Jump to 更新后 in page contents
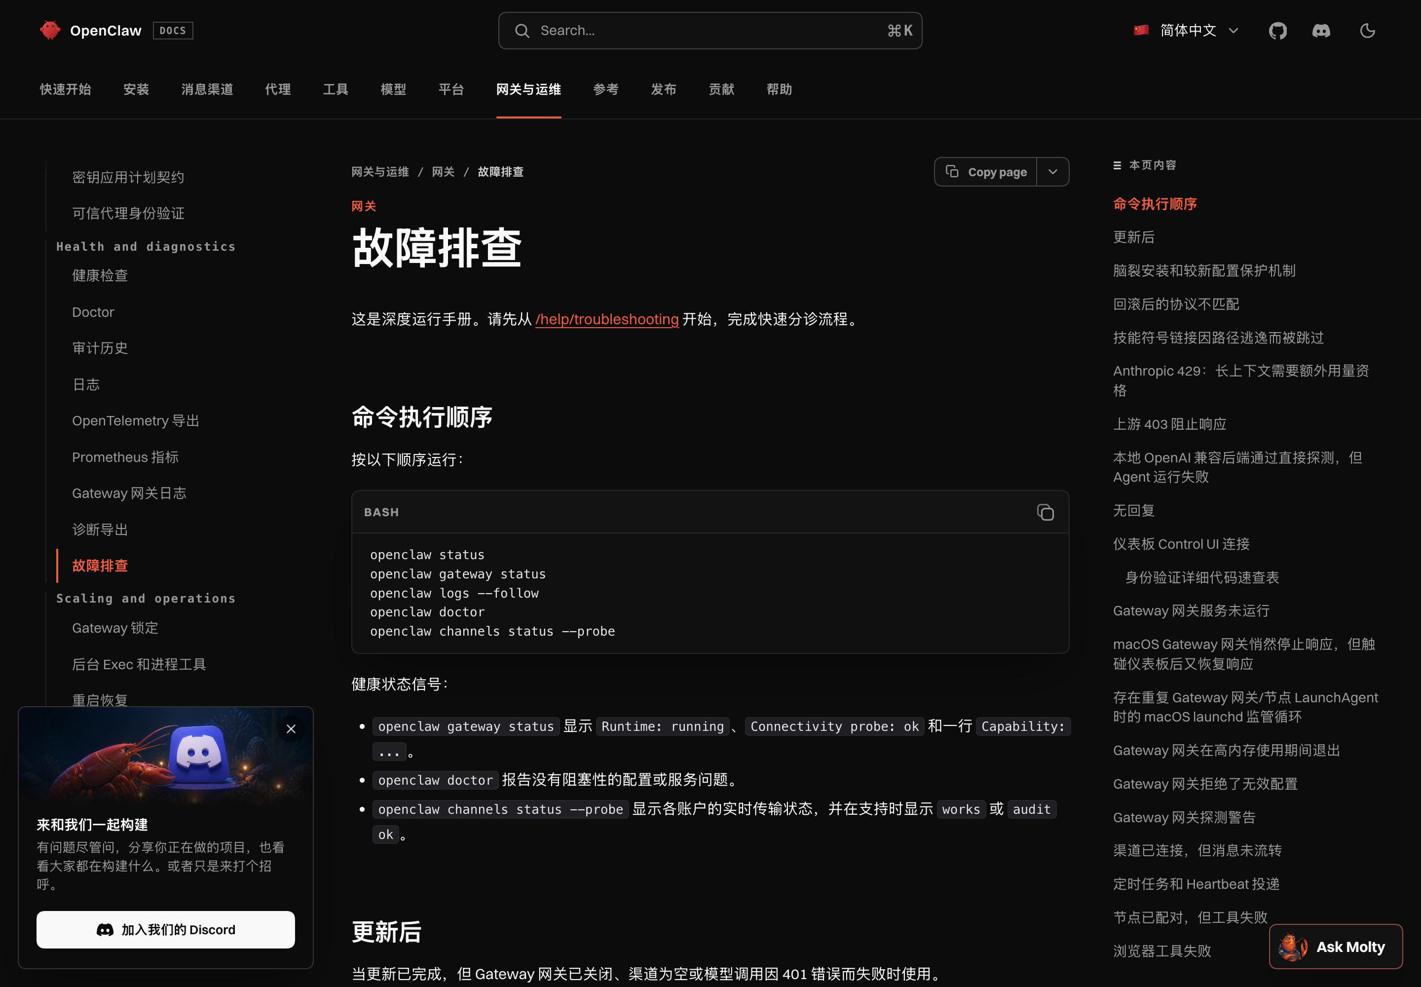The width and height of the screenshot is (1421, 987). [x=1133, y=237]
